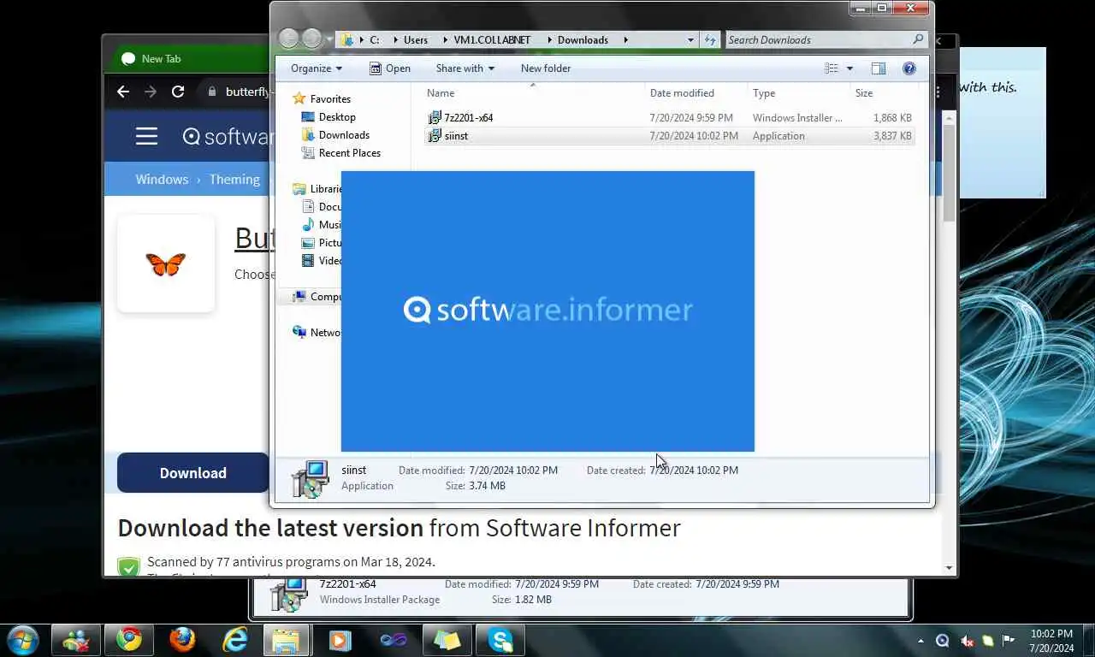1095x657 pixels.
Task: Click the Chrome page scrollbar thumb
Action: [x=949, y=173]
